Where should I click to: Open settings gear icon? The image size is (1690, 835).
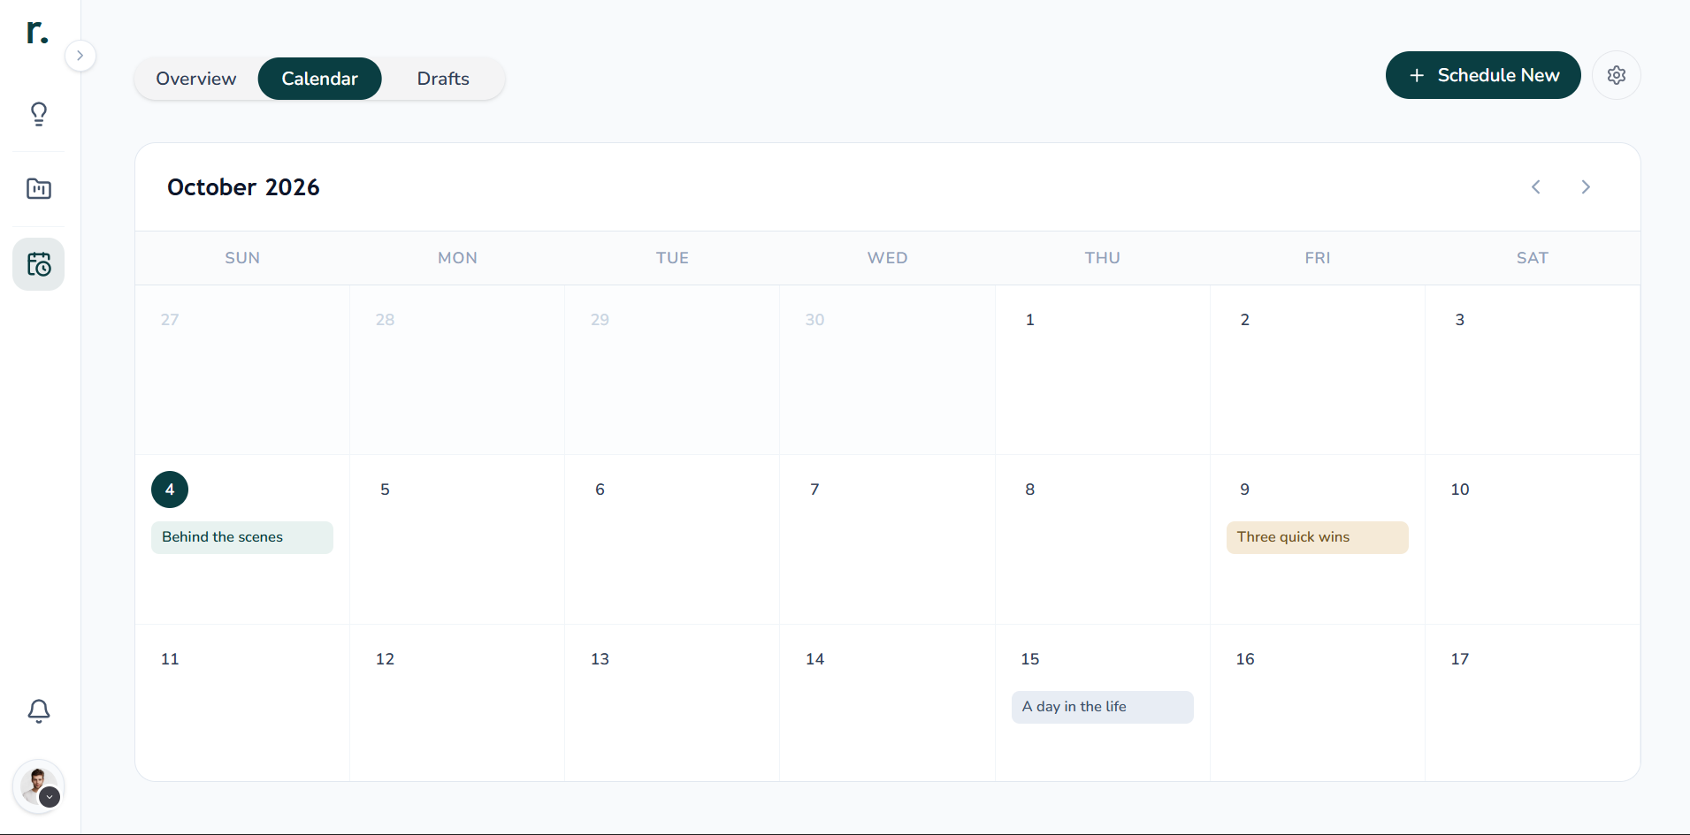pyautogui.click(x=1617, y=75)
